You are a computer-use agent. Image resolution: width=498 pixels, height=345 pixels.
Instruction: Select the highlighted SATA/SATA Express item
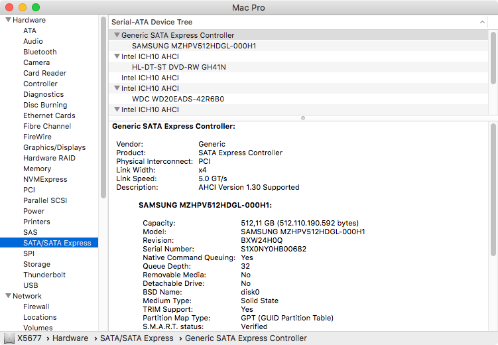pos(49,243)
